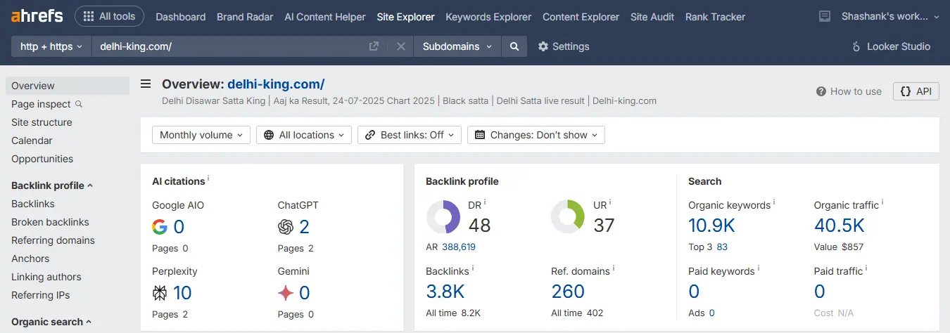Open Paid traffic value 0

(x=820, y=291)
